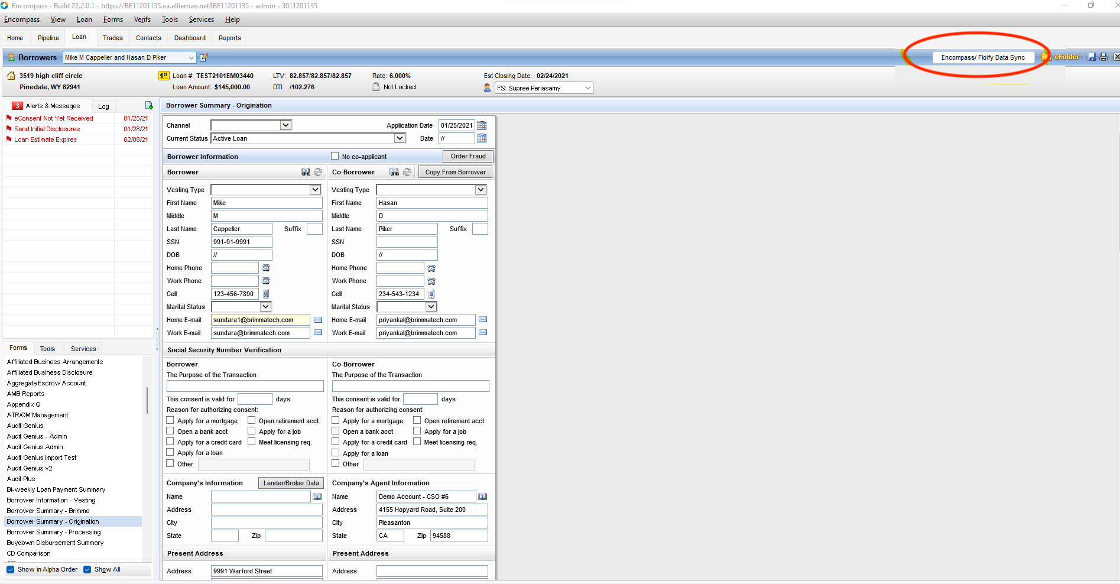Switch to the Pipeline tab
1120x584 pixels.
click(x=48, y=38)
